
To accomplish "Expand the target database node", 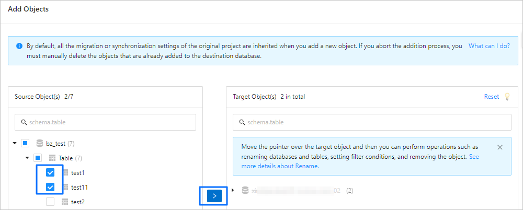I will 233,191.
